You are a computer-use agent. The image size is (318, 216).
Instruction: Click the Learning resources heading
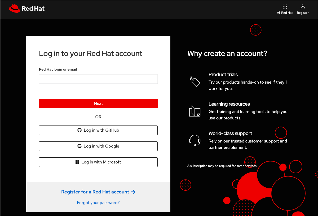click(229, 104)
